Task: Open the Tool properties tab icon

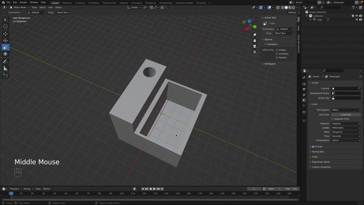Action: tap(304, 77)
